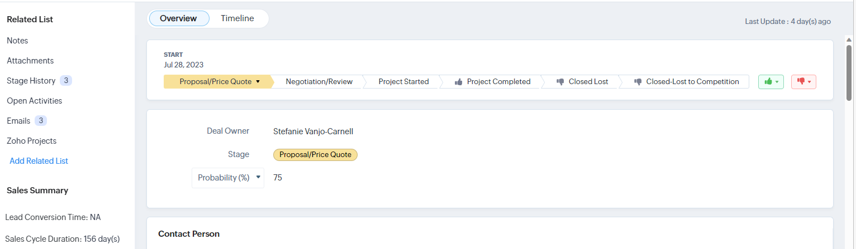
Task: Move deal to Project Completed stage
Action: tap(492, 82)
